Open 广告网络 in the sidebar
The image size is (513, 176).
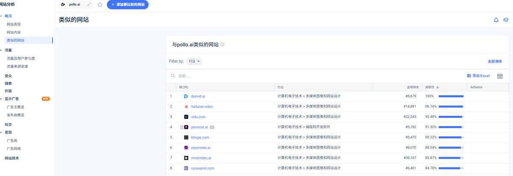14,149
